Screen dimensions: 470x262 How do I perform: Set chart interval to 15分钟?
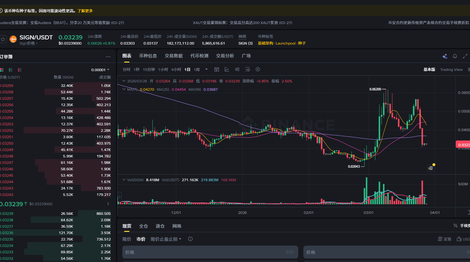coord(149,70)
